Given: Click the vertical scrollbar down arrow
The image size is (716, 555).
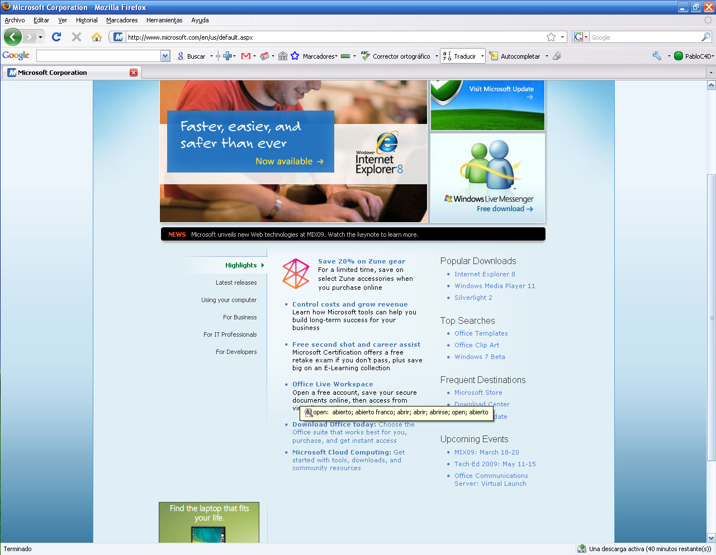Looking at the screenshot, I should (x=711, y=538).
